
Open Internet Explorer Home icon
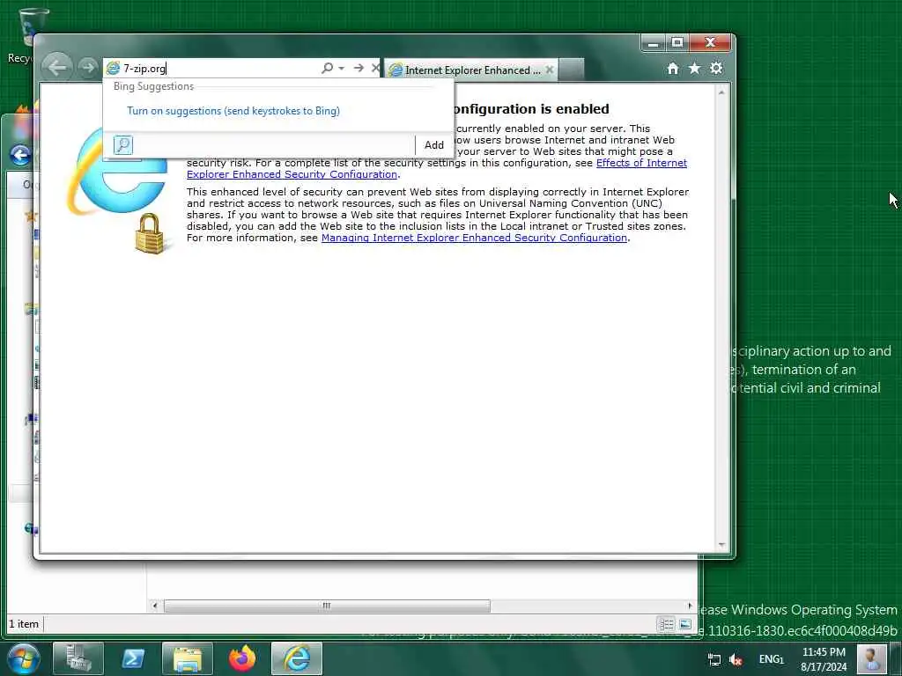click(x=672, y=69)
